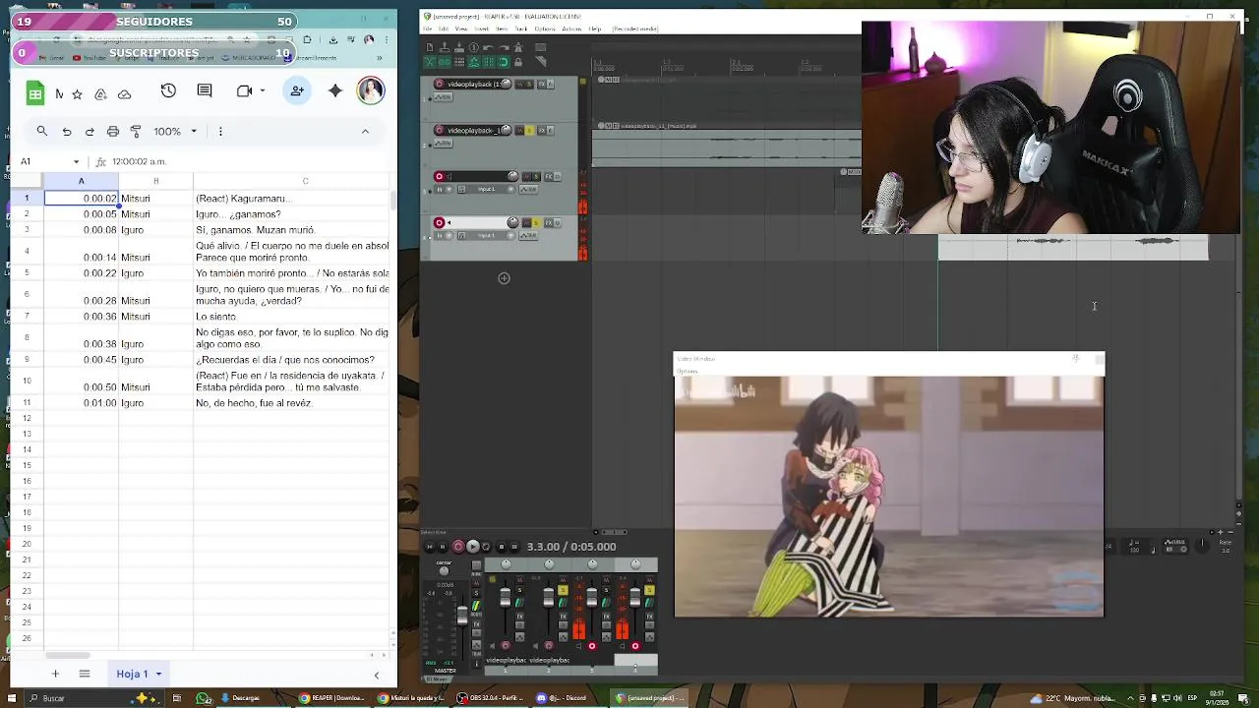Click REAPER toolbar undo arrow

point(489,46)
